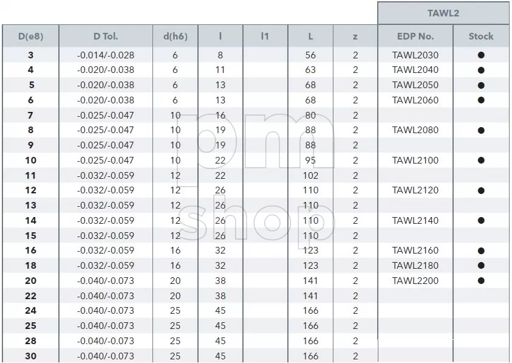This screenshot has width=512, height=363.
Task: Click the D Tol. column header
Action: click(106, 36)
